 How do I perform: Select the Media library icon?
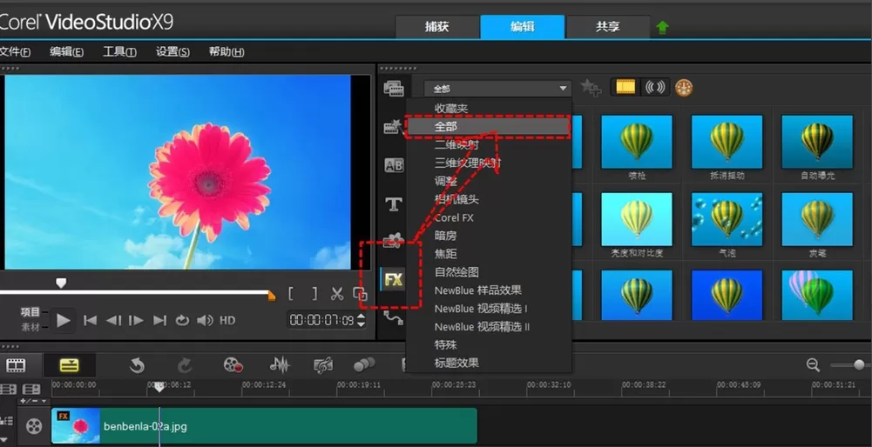394,89
